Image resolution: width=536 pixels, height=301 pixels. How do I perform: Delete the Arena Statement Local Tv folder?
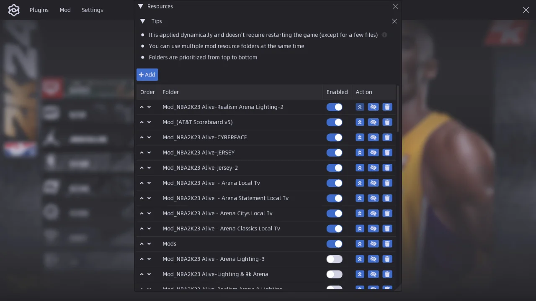point(387,198)
